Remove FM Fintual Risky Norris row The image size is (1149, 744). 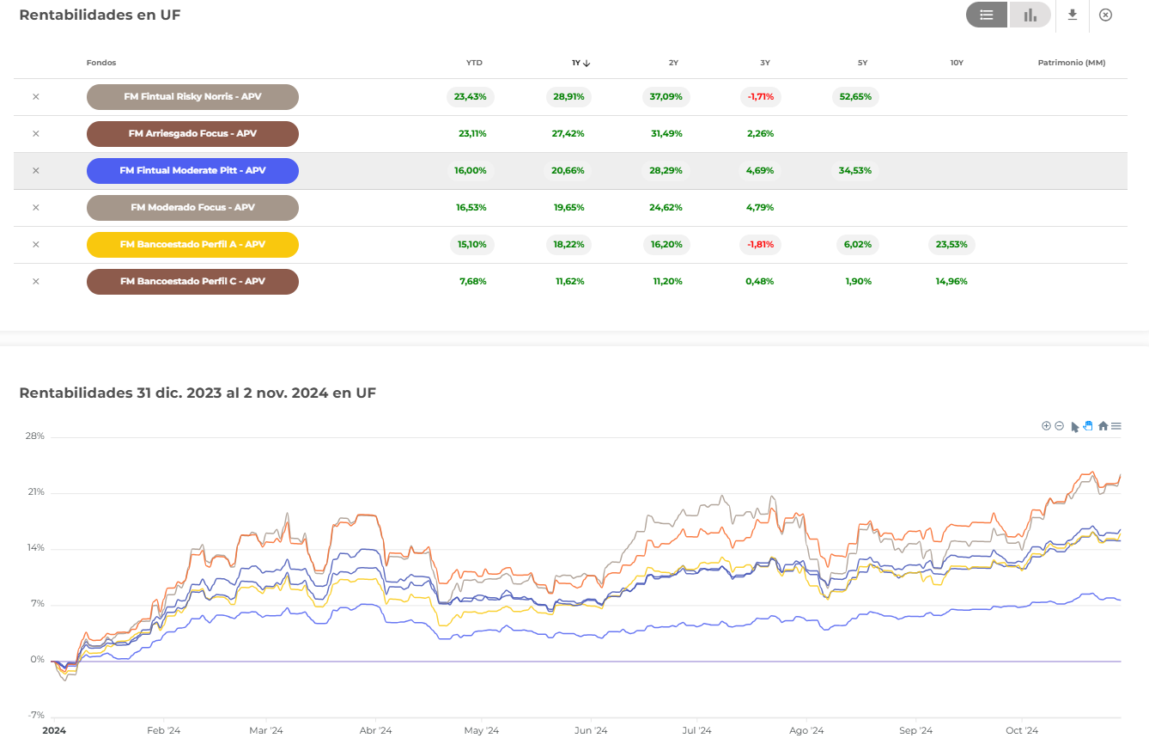[35, 97]
